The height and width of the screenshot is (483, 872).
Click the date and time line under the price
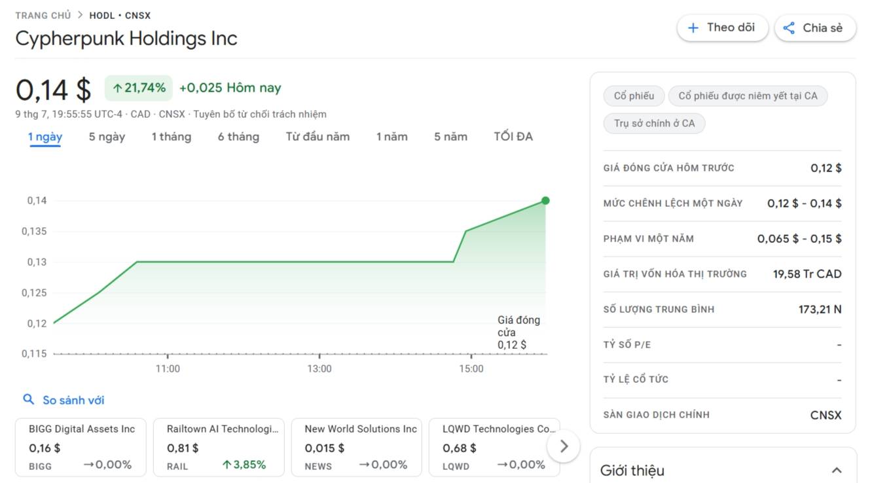[100, 114]
